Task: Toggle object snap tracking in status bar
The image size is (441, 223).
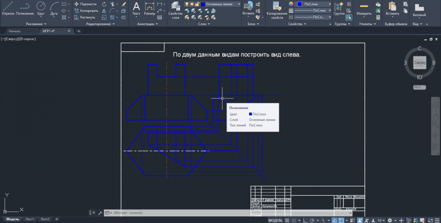Action: pyautogui.click(x=334, y=220)
